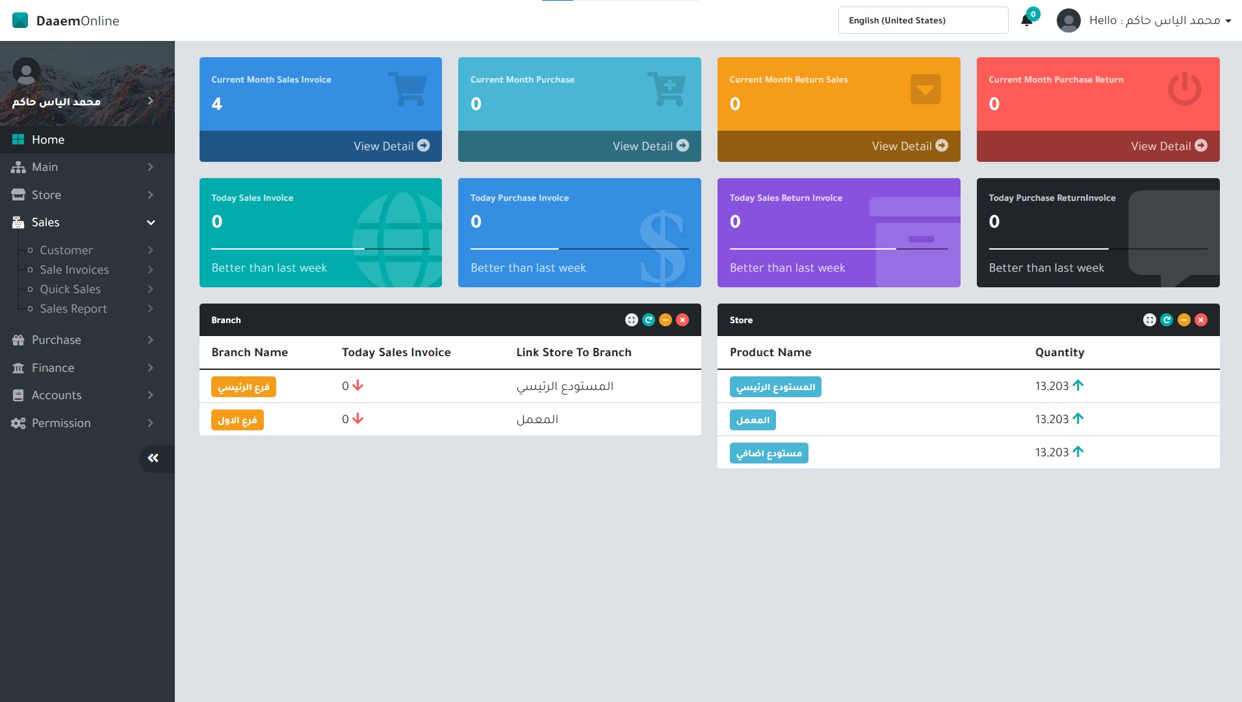Image resolution: width=1242 pixels, height=702 pixels.
Task: Click the notification bell icon
Action: click(1026, 20)
